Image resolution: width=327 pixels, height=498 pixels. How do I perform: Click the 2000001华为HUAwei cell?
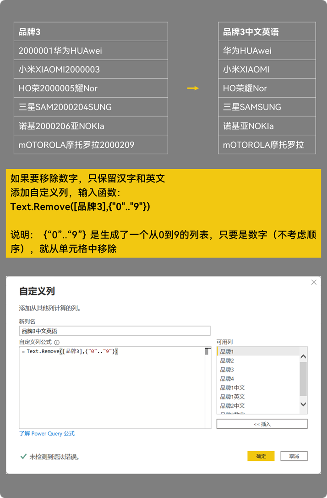point(91,50)
